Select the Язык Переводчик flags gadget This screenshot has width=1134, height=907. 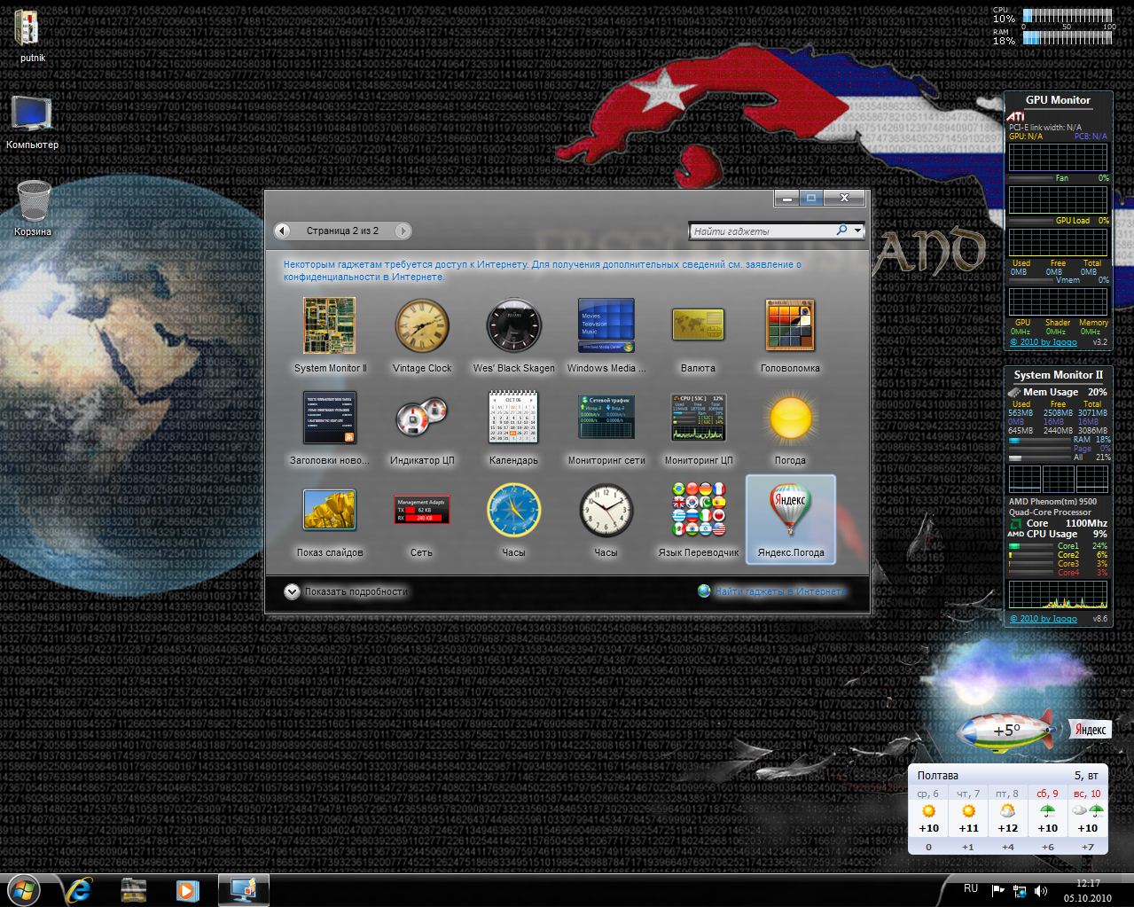[x=698, y=511]
